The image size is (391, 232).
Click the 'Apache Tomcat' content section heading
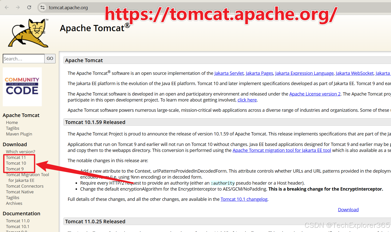(x=84, y=60)
